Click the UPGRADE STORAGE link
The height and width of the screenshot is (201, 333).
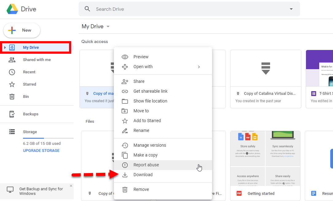click(41, 151)
